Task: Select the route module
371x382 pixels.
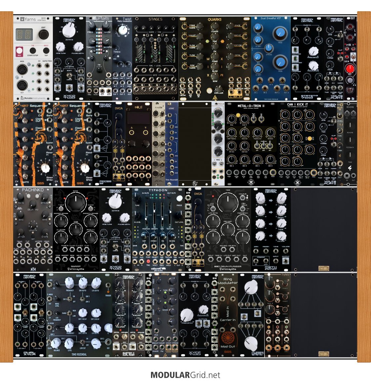Action: point(159,144)
